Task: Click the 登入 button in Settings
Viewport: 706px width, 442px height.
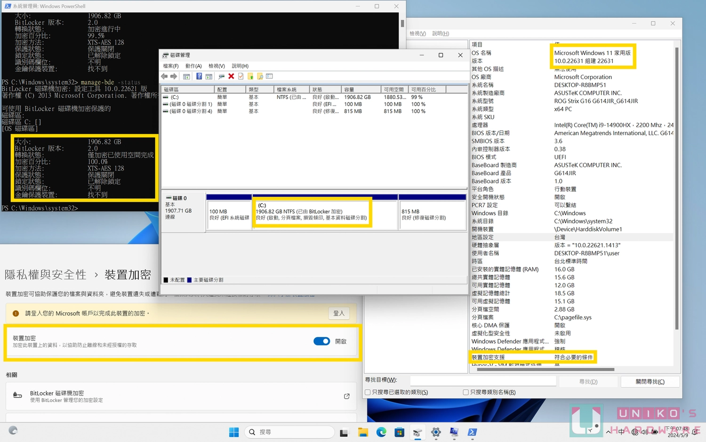Action: (x=339, y=313)
